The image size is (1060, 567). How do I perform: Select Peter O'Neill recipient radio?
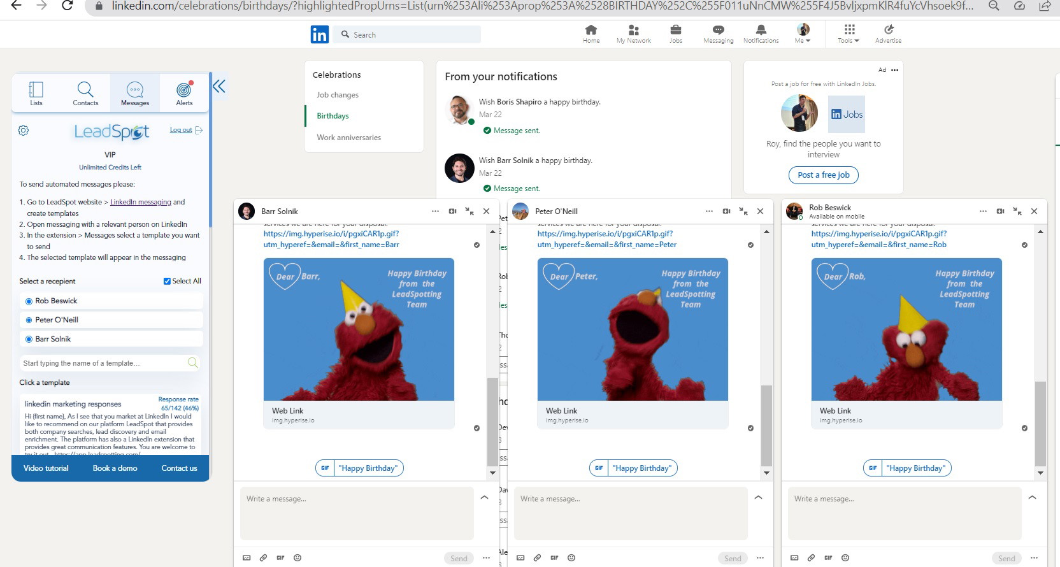tap(29, 320)
